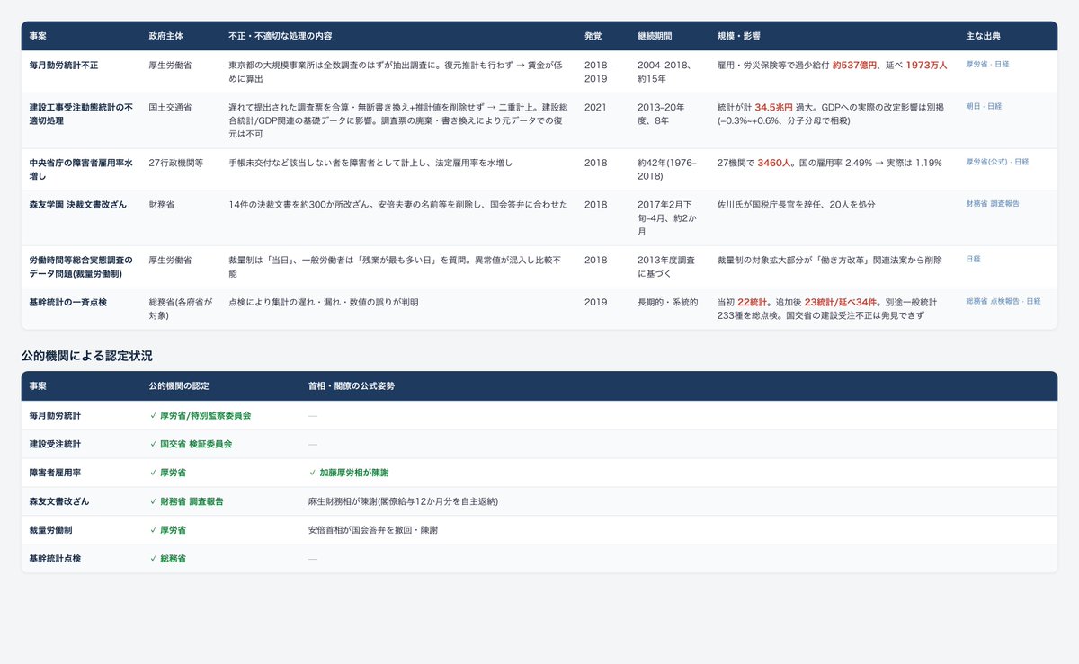This screenshot has height=664, width=1079.
Task: Open 日経 link in 障害者雇用率水増し row
Action: coord(1021,162)
